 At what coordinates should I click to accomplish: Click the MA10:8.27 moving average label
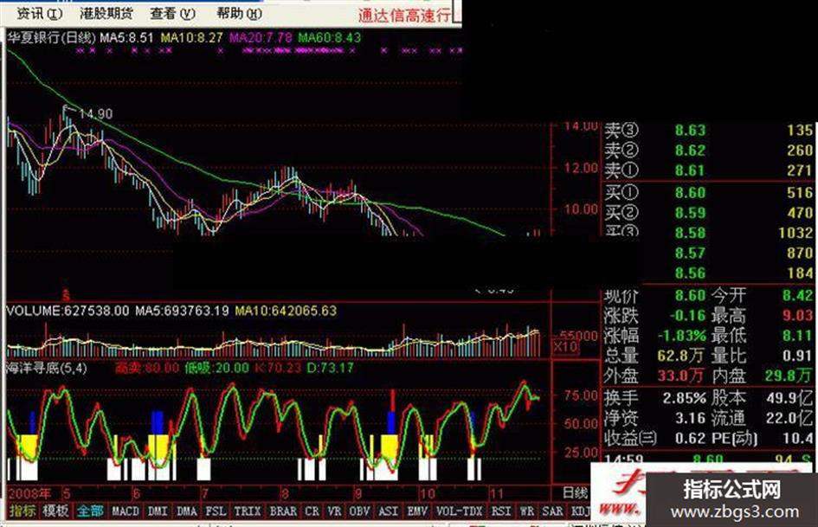(x=191, y=37)
